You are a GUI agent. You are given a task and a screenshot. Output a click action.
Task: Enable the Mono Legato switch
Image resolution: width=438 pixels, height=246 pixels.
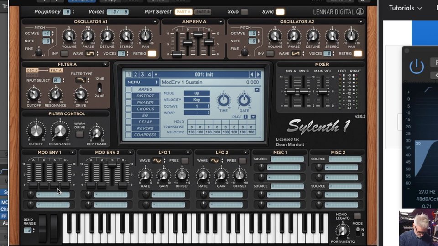[x=357, y=216]
